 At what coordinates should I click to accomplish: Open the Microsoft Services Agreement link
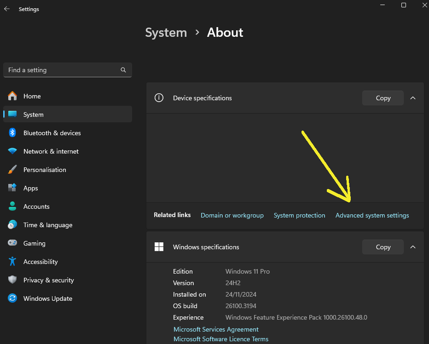point(216,329)
